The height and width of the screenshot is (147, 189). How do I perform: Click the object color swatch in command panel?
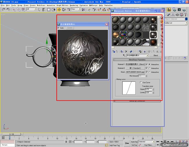[186, 19]
